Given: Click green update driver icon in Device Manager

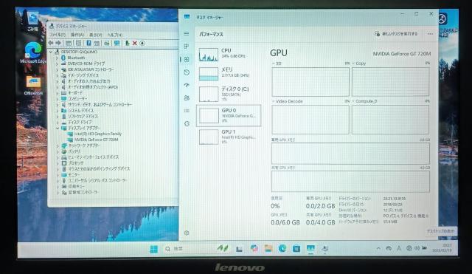Looking at the screenshot, I should [127, 43].
